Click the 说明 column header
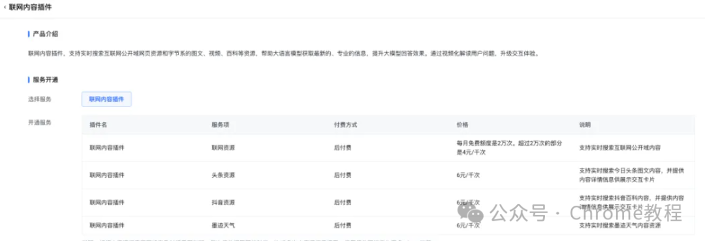This screenshot has width=705, height=241. click(x=585, y=125)
